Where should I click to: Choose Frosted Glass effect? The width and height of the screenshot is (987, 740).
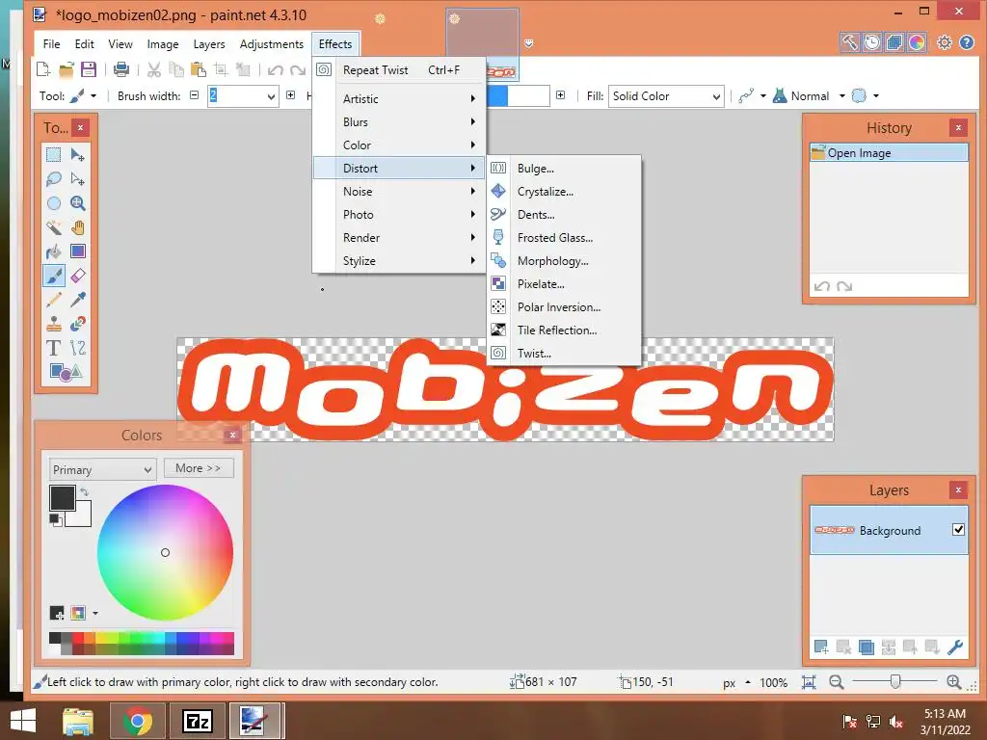[564, 238]
